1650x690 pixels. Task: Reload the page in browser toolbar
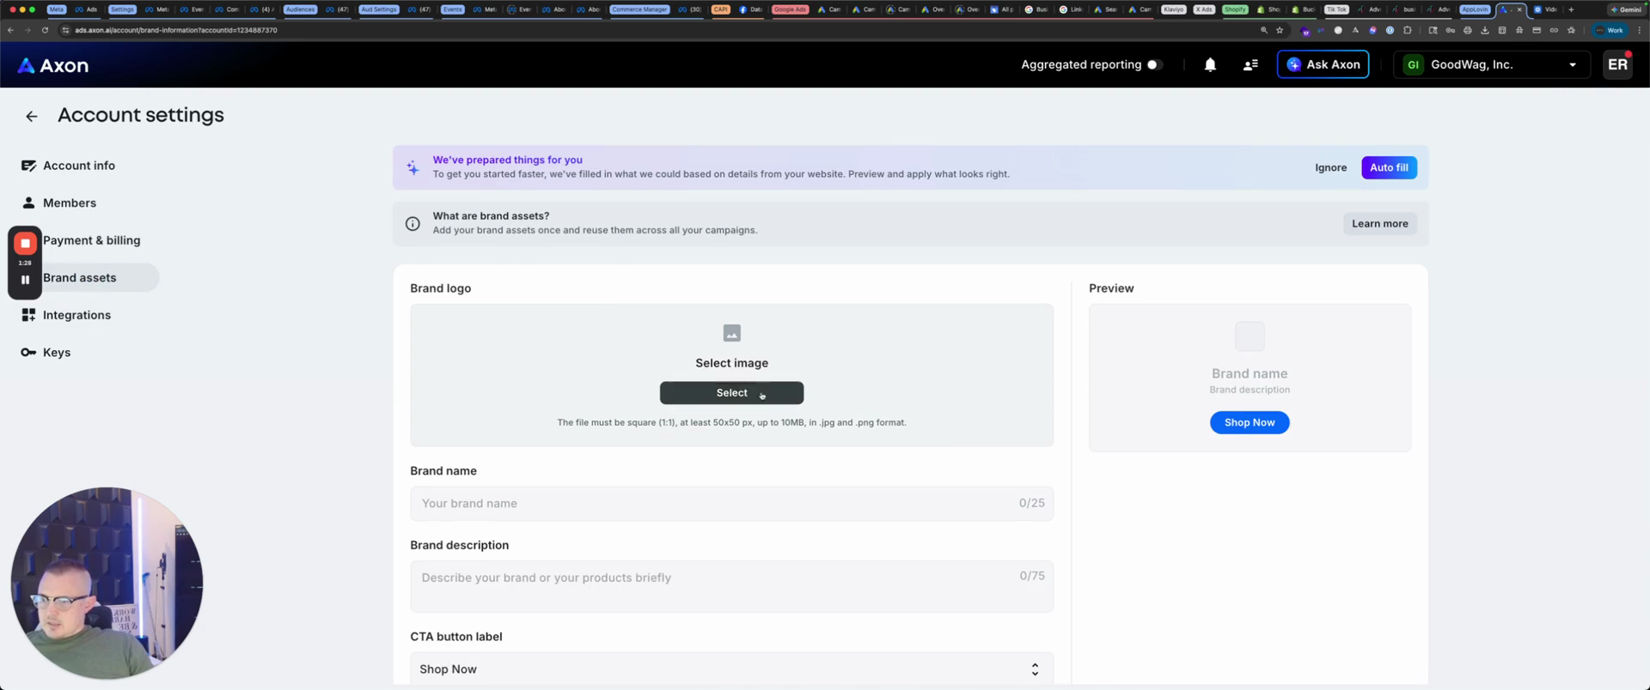click(x=45, y=30)
